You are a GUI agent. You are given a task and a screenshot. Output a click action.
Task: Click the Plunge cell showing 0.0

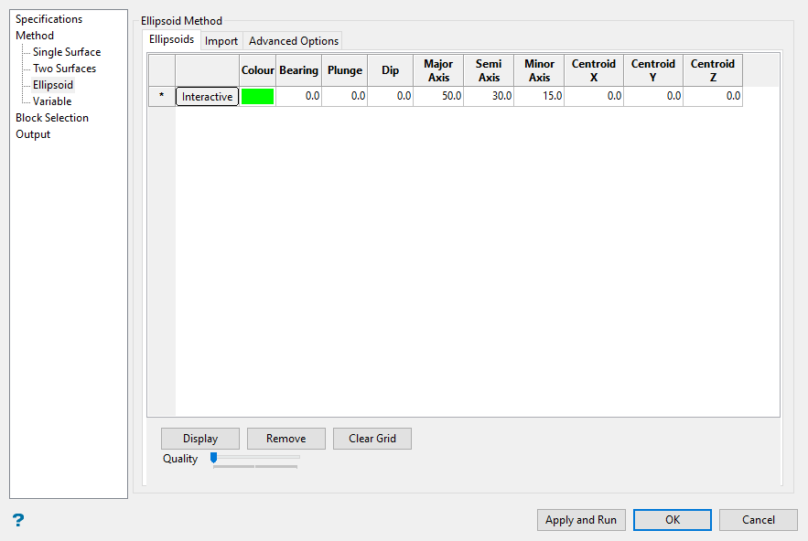pos(345,96)
